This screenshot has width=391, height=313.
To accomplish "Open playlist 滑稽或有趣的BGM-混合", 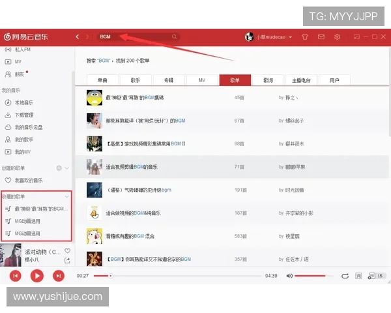I will click(x=130, y=236).
